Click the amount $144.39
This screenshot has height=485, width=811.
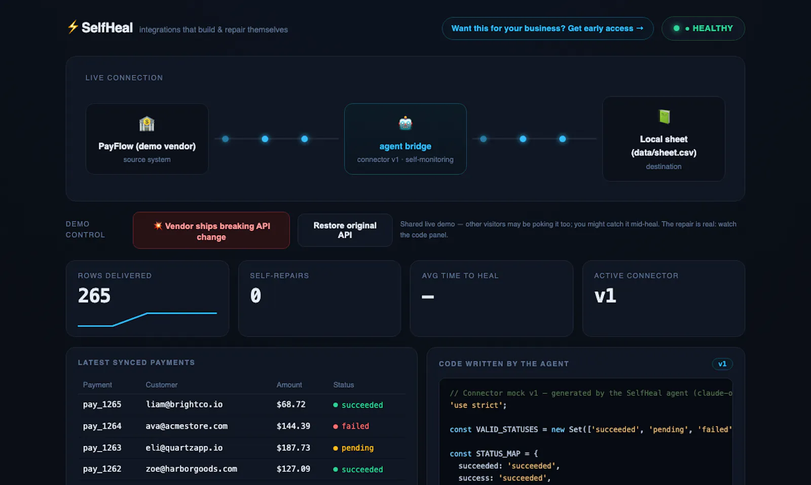tap(293, 426)
